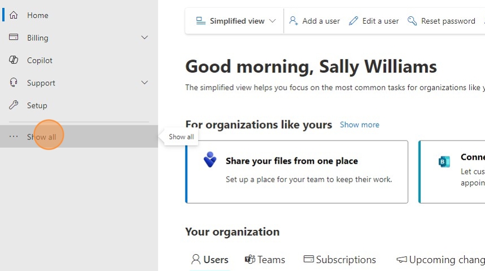Open the Subscriptions tab
Screen dimensions: 485x271
(339, 260)
